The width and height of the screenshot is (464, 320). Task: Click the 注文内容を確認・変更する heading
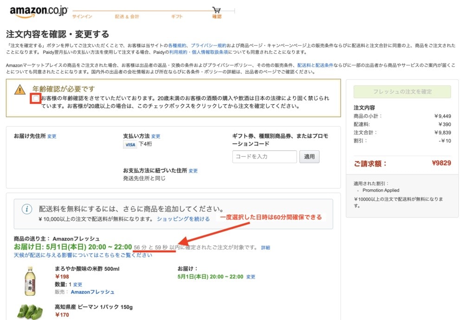pyautogui.click(x=58, y=34)
